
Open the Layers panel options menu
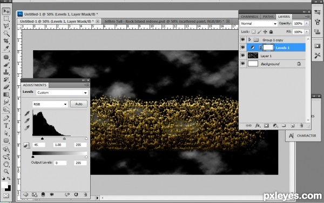[307, 17]
